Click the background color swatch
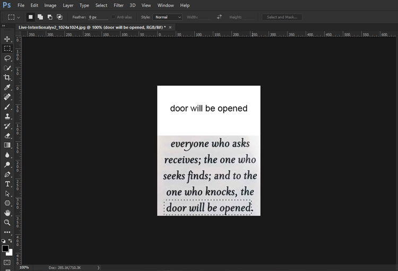Image resolution: width=398 pixels, height=271 pixels. [10, 253]
